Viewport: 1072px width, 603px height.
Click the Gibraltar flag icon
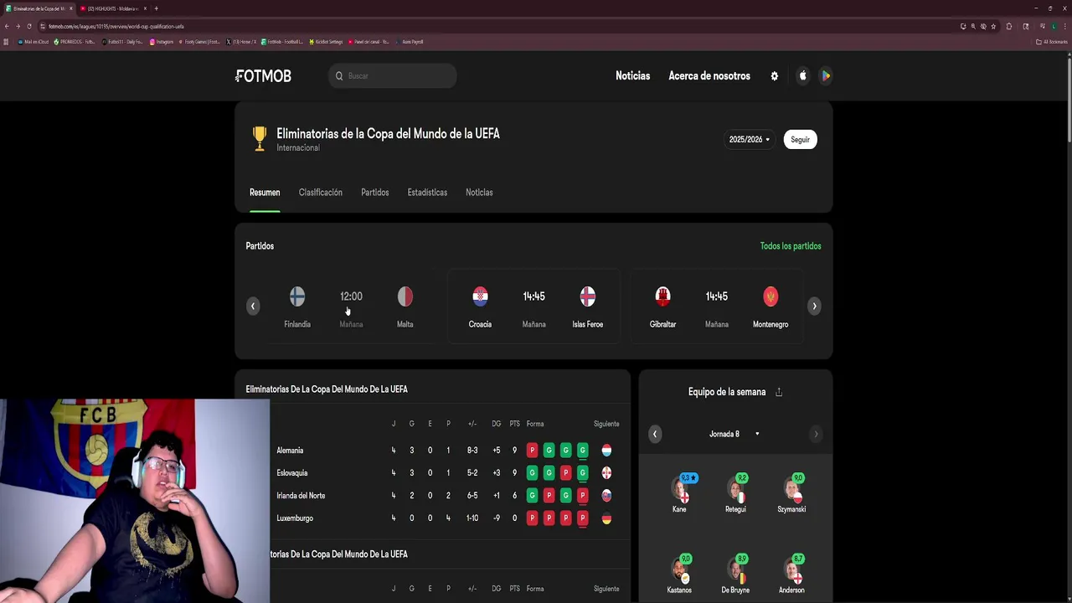(662, 296)
